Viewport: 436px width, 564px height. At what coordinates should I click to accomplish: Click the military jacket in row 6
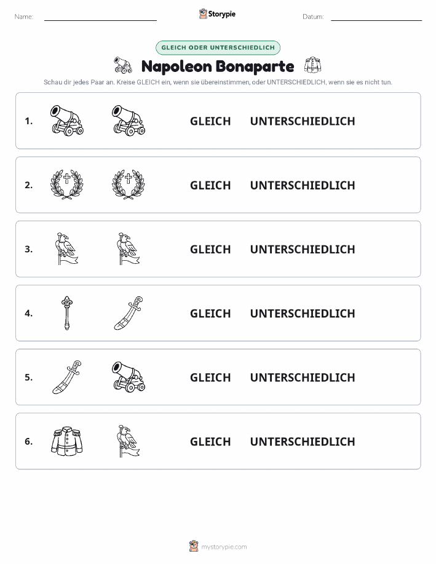[67, 441]
